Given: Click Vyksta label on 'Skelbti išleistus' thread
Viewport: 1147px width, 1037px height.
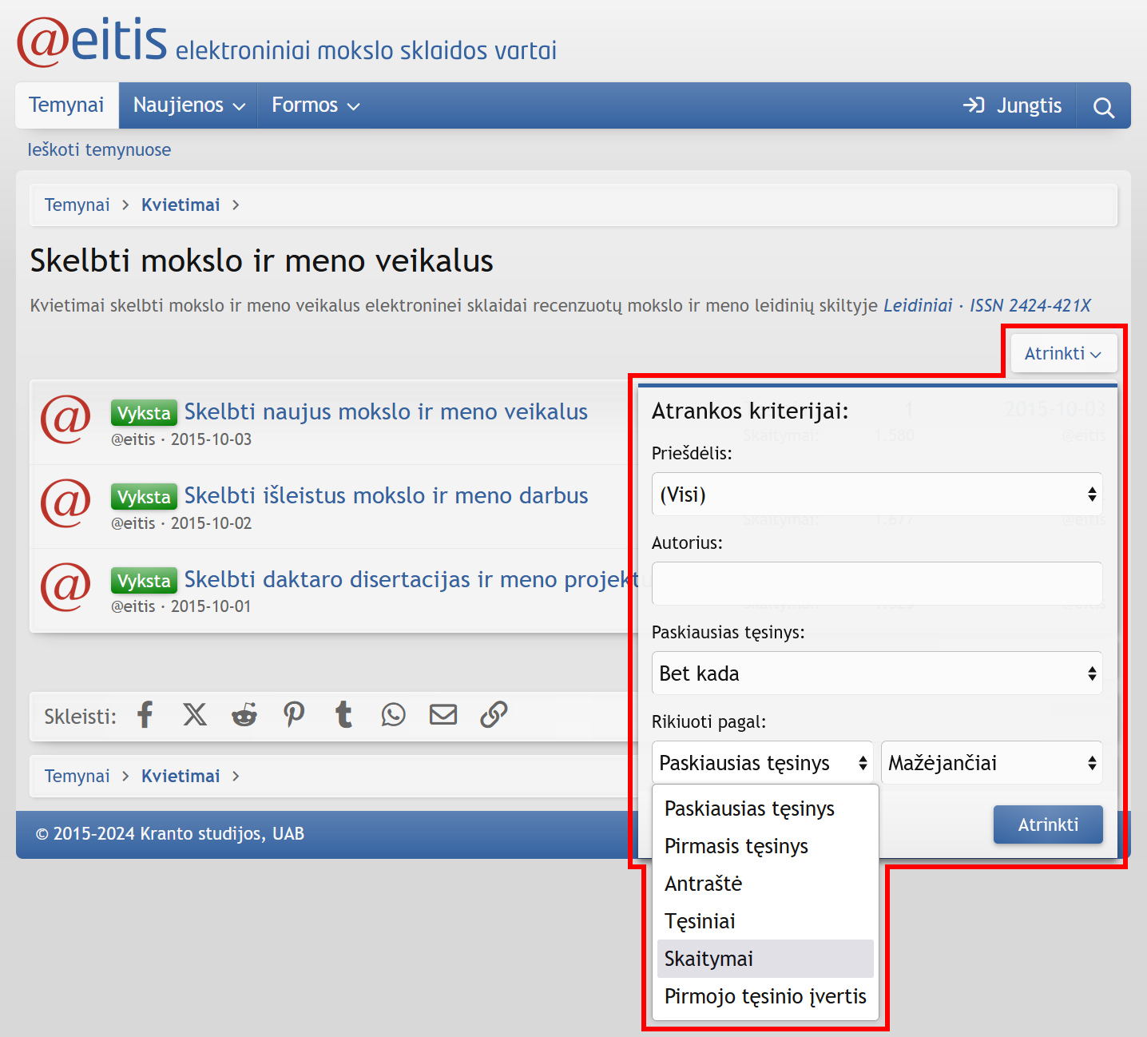Looking at the screenshot, I should pyautogui.click(x=144, y=497).
